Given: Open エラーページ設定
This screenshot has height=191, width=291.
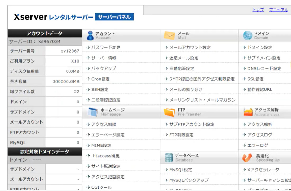Looking at the screenshot, I should tap(108, 135).
